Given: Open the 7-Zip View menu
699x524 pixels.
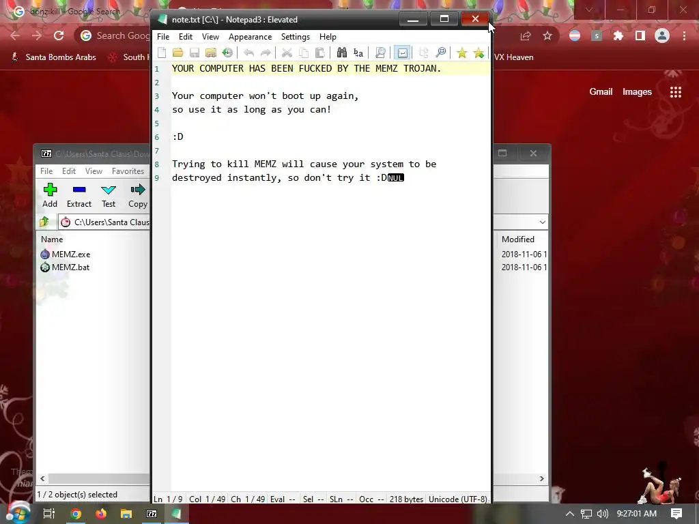Looking at the screenshot, I should [x=94, y=171].
